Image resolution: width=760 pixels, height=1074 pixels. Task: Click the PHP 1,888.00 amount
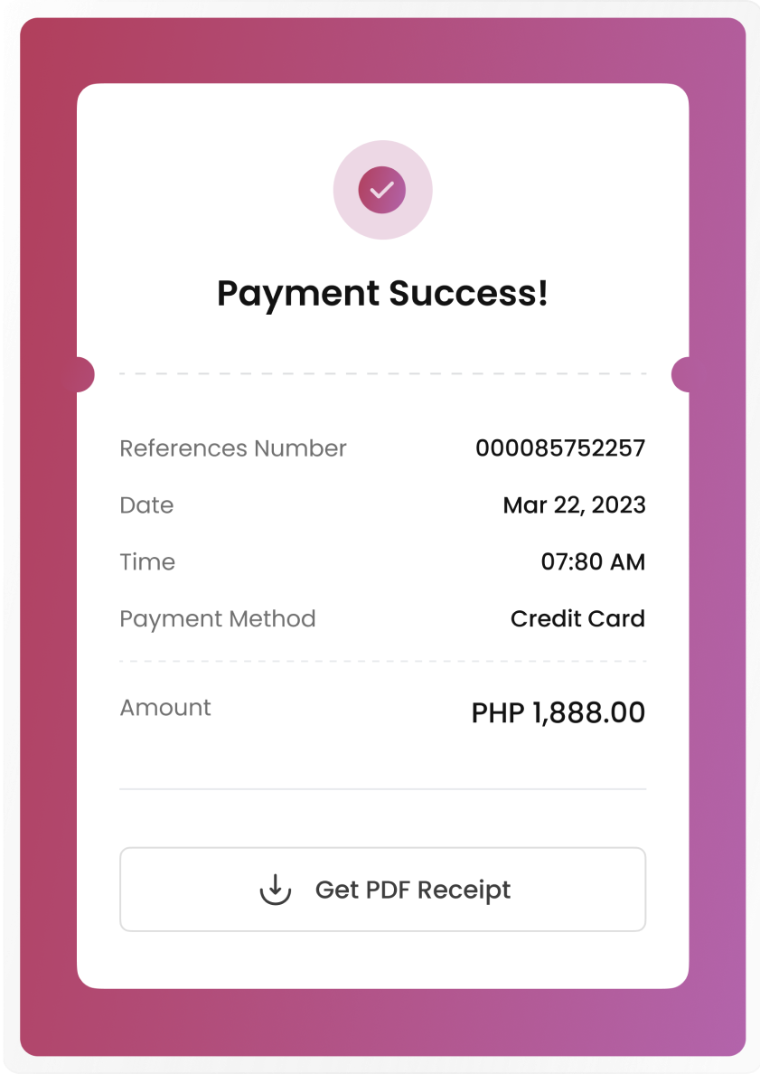pyautogui.click(x=558, y=712)
